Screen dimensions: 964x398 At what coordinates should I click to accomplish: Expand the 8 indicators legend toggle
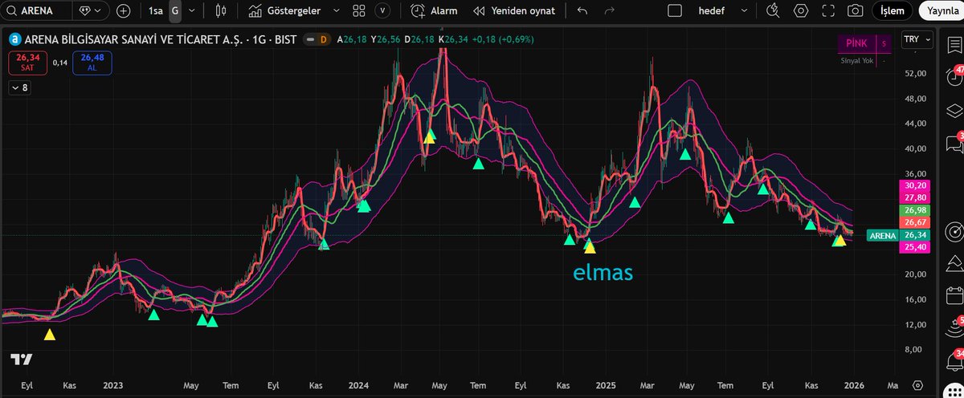pos(20,88)
